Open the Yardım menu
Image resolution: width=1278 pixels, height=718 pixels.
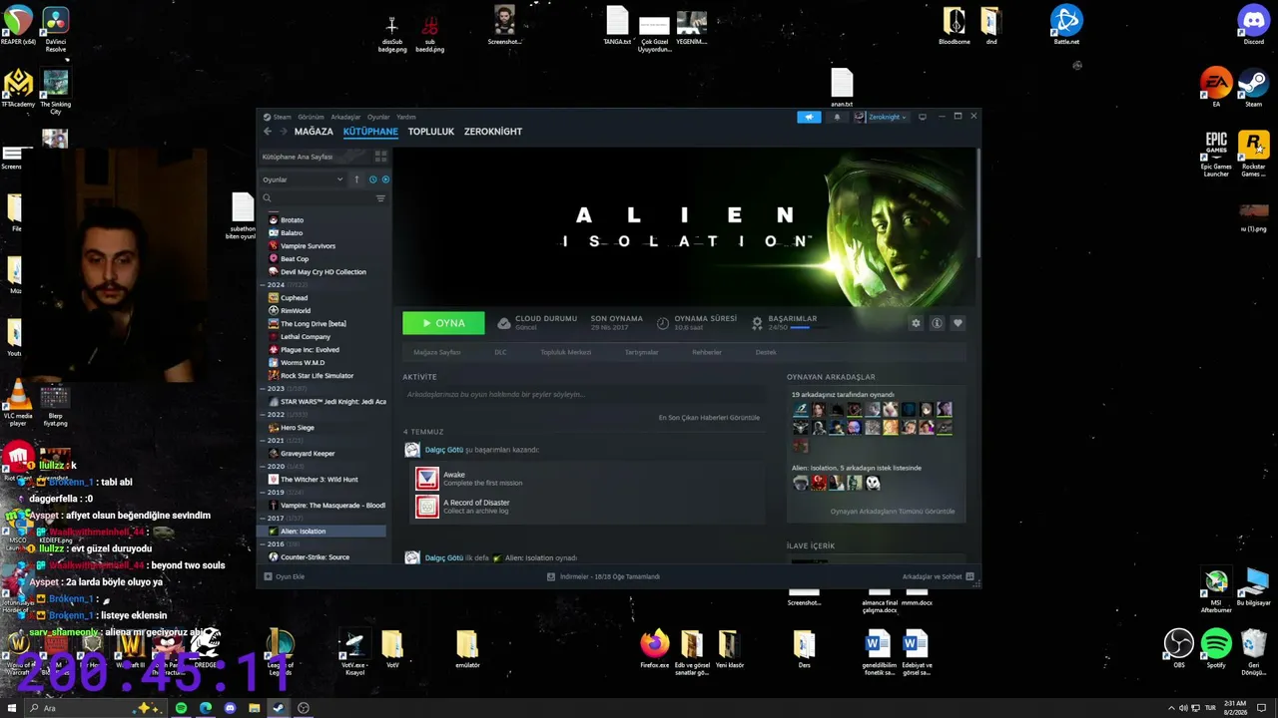405,117
